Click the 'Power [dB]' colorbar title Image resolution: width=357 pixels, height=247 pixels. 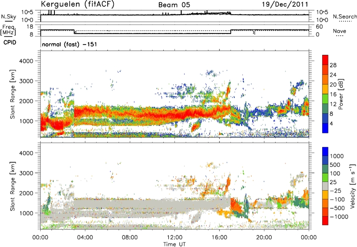340,94
